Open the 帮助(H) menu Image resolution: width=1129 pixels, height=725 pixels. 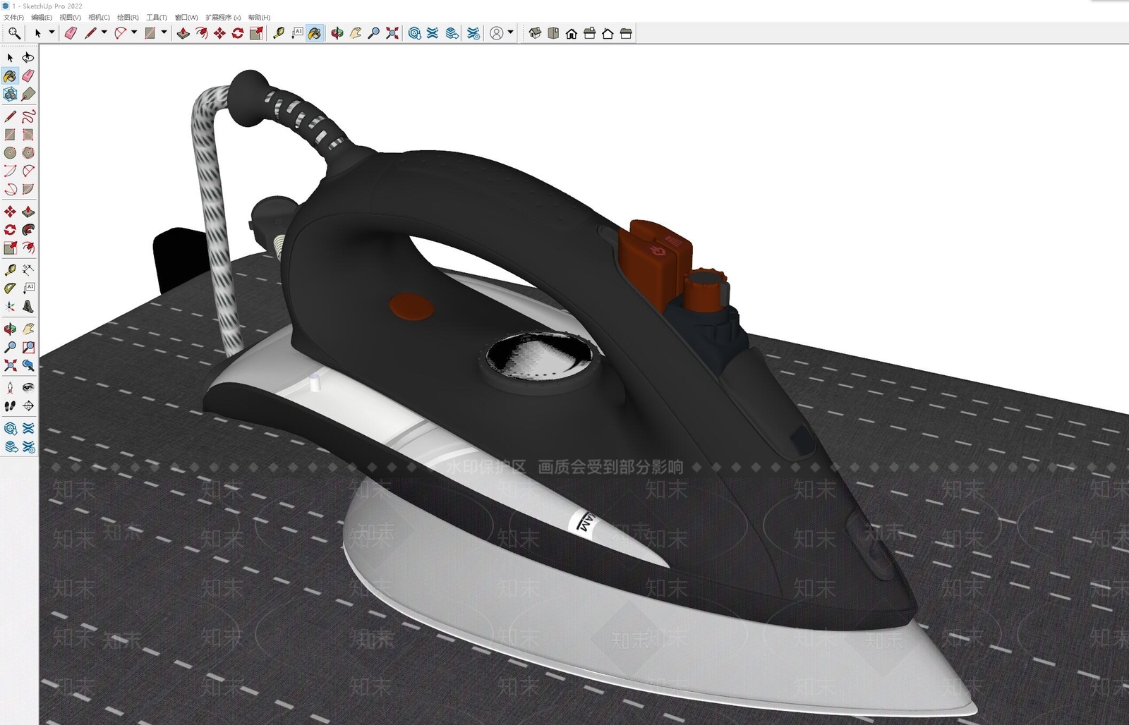click(x=259, y=18)
